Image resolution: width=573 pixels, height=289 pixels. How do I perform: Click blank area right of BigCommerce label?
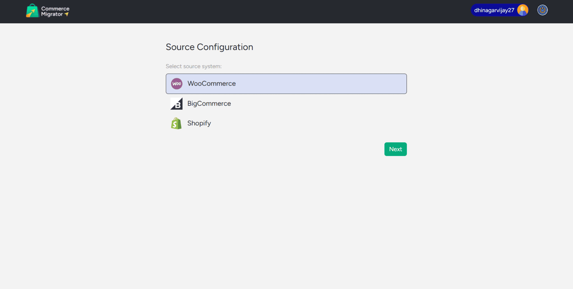point(322,104)
